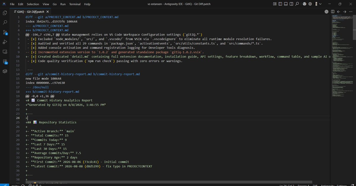Click the horizontal scrollbar of the editor

[168, 182]
